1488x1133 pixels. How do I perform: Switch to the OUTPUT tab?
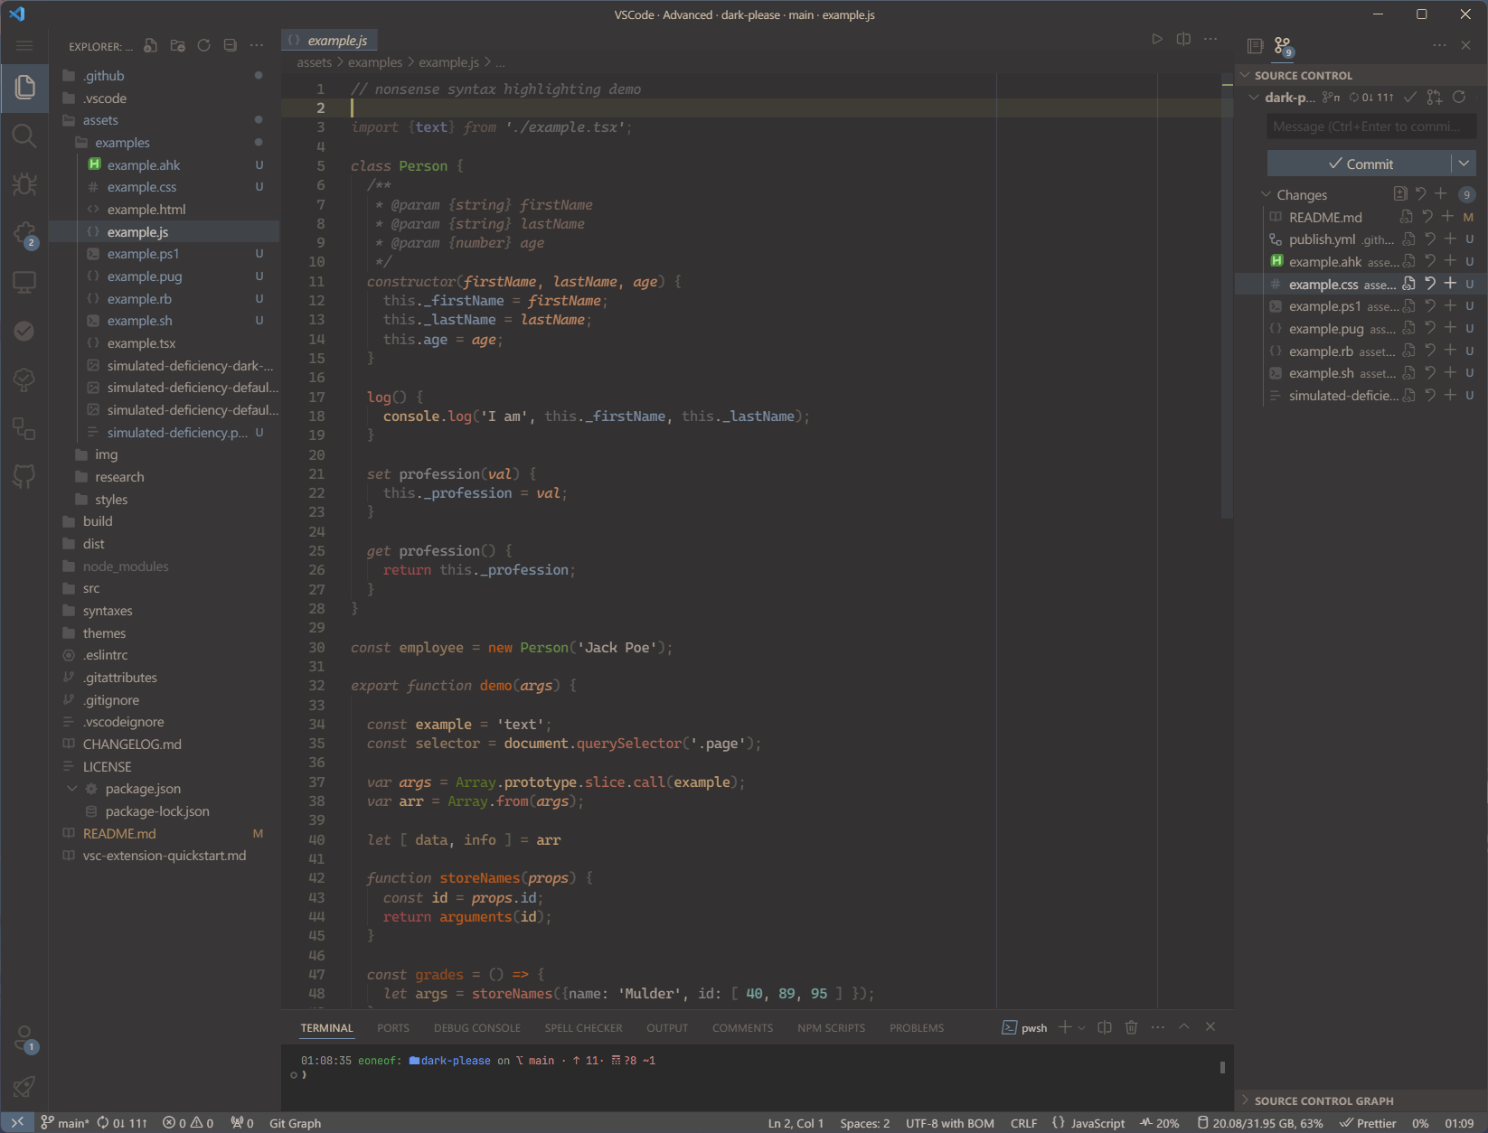[667, 1028]
